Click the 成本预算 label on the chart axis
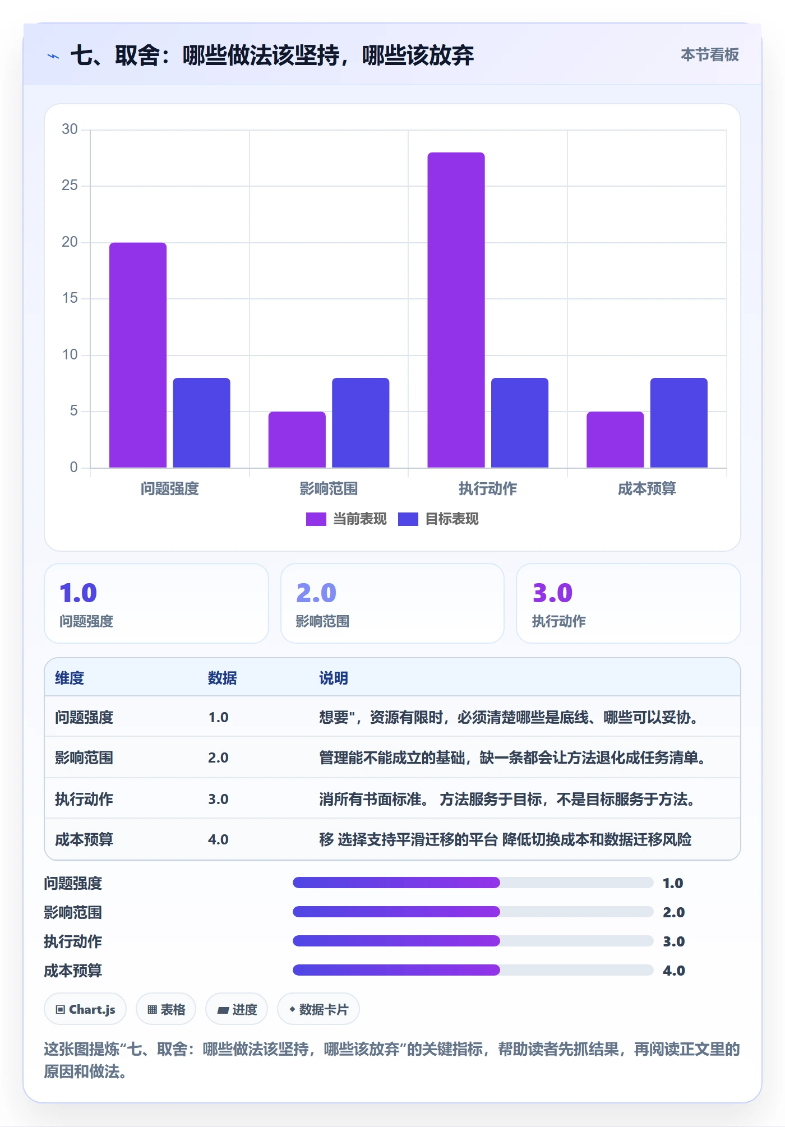785x1127 pixels. click(647, 488)
